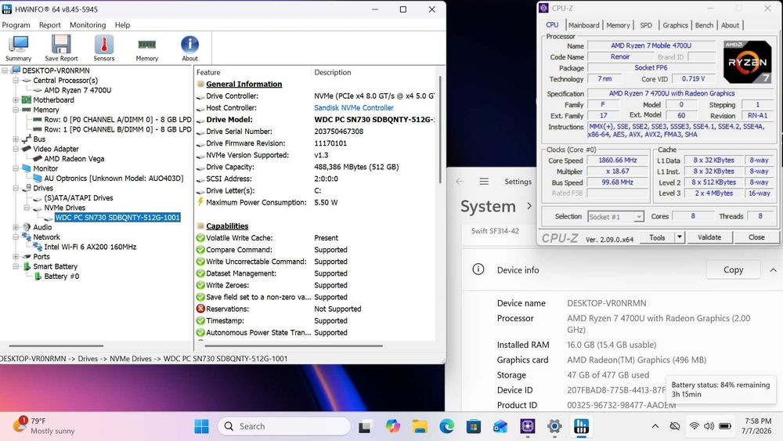Image resolution: width=783 pixels, height=441 pixels.
Task: Click the Close button in CPU-Z
Action: [x=756, y=237]
